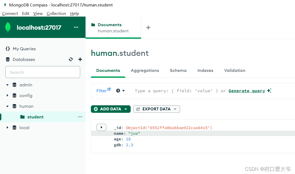Select the human.student workspace tab

pyautogui.click(x=113, y=28)
